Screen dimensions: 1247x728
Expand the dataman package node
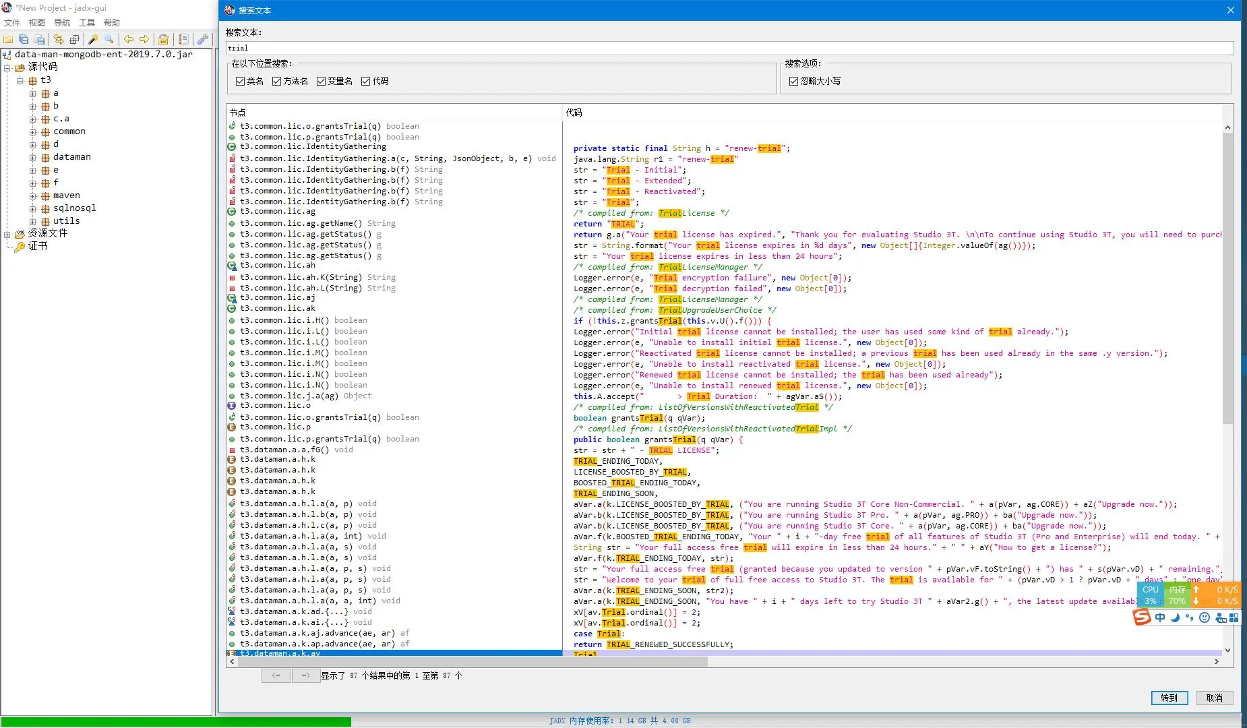(x=32, y=158)
